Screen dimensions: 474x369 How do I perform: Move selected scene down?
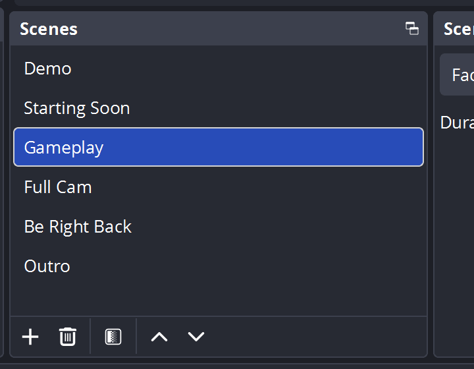click(196, 337)
